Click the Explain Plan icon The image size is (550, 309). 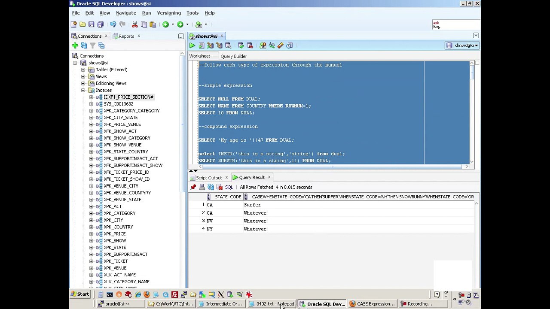tap(210, 45)
